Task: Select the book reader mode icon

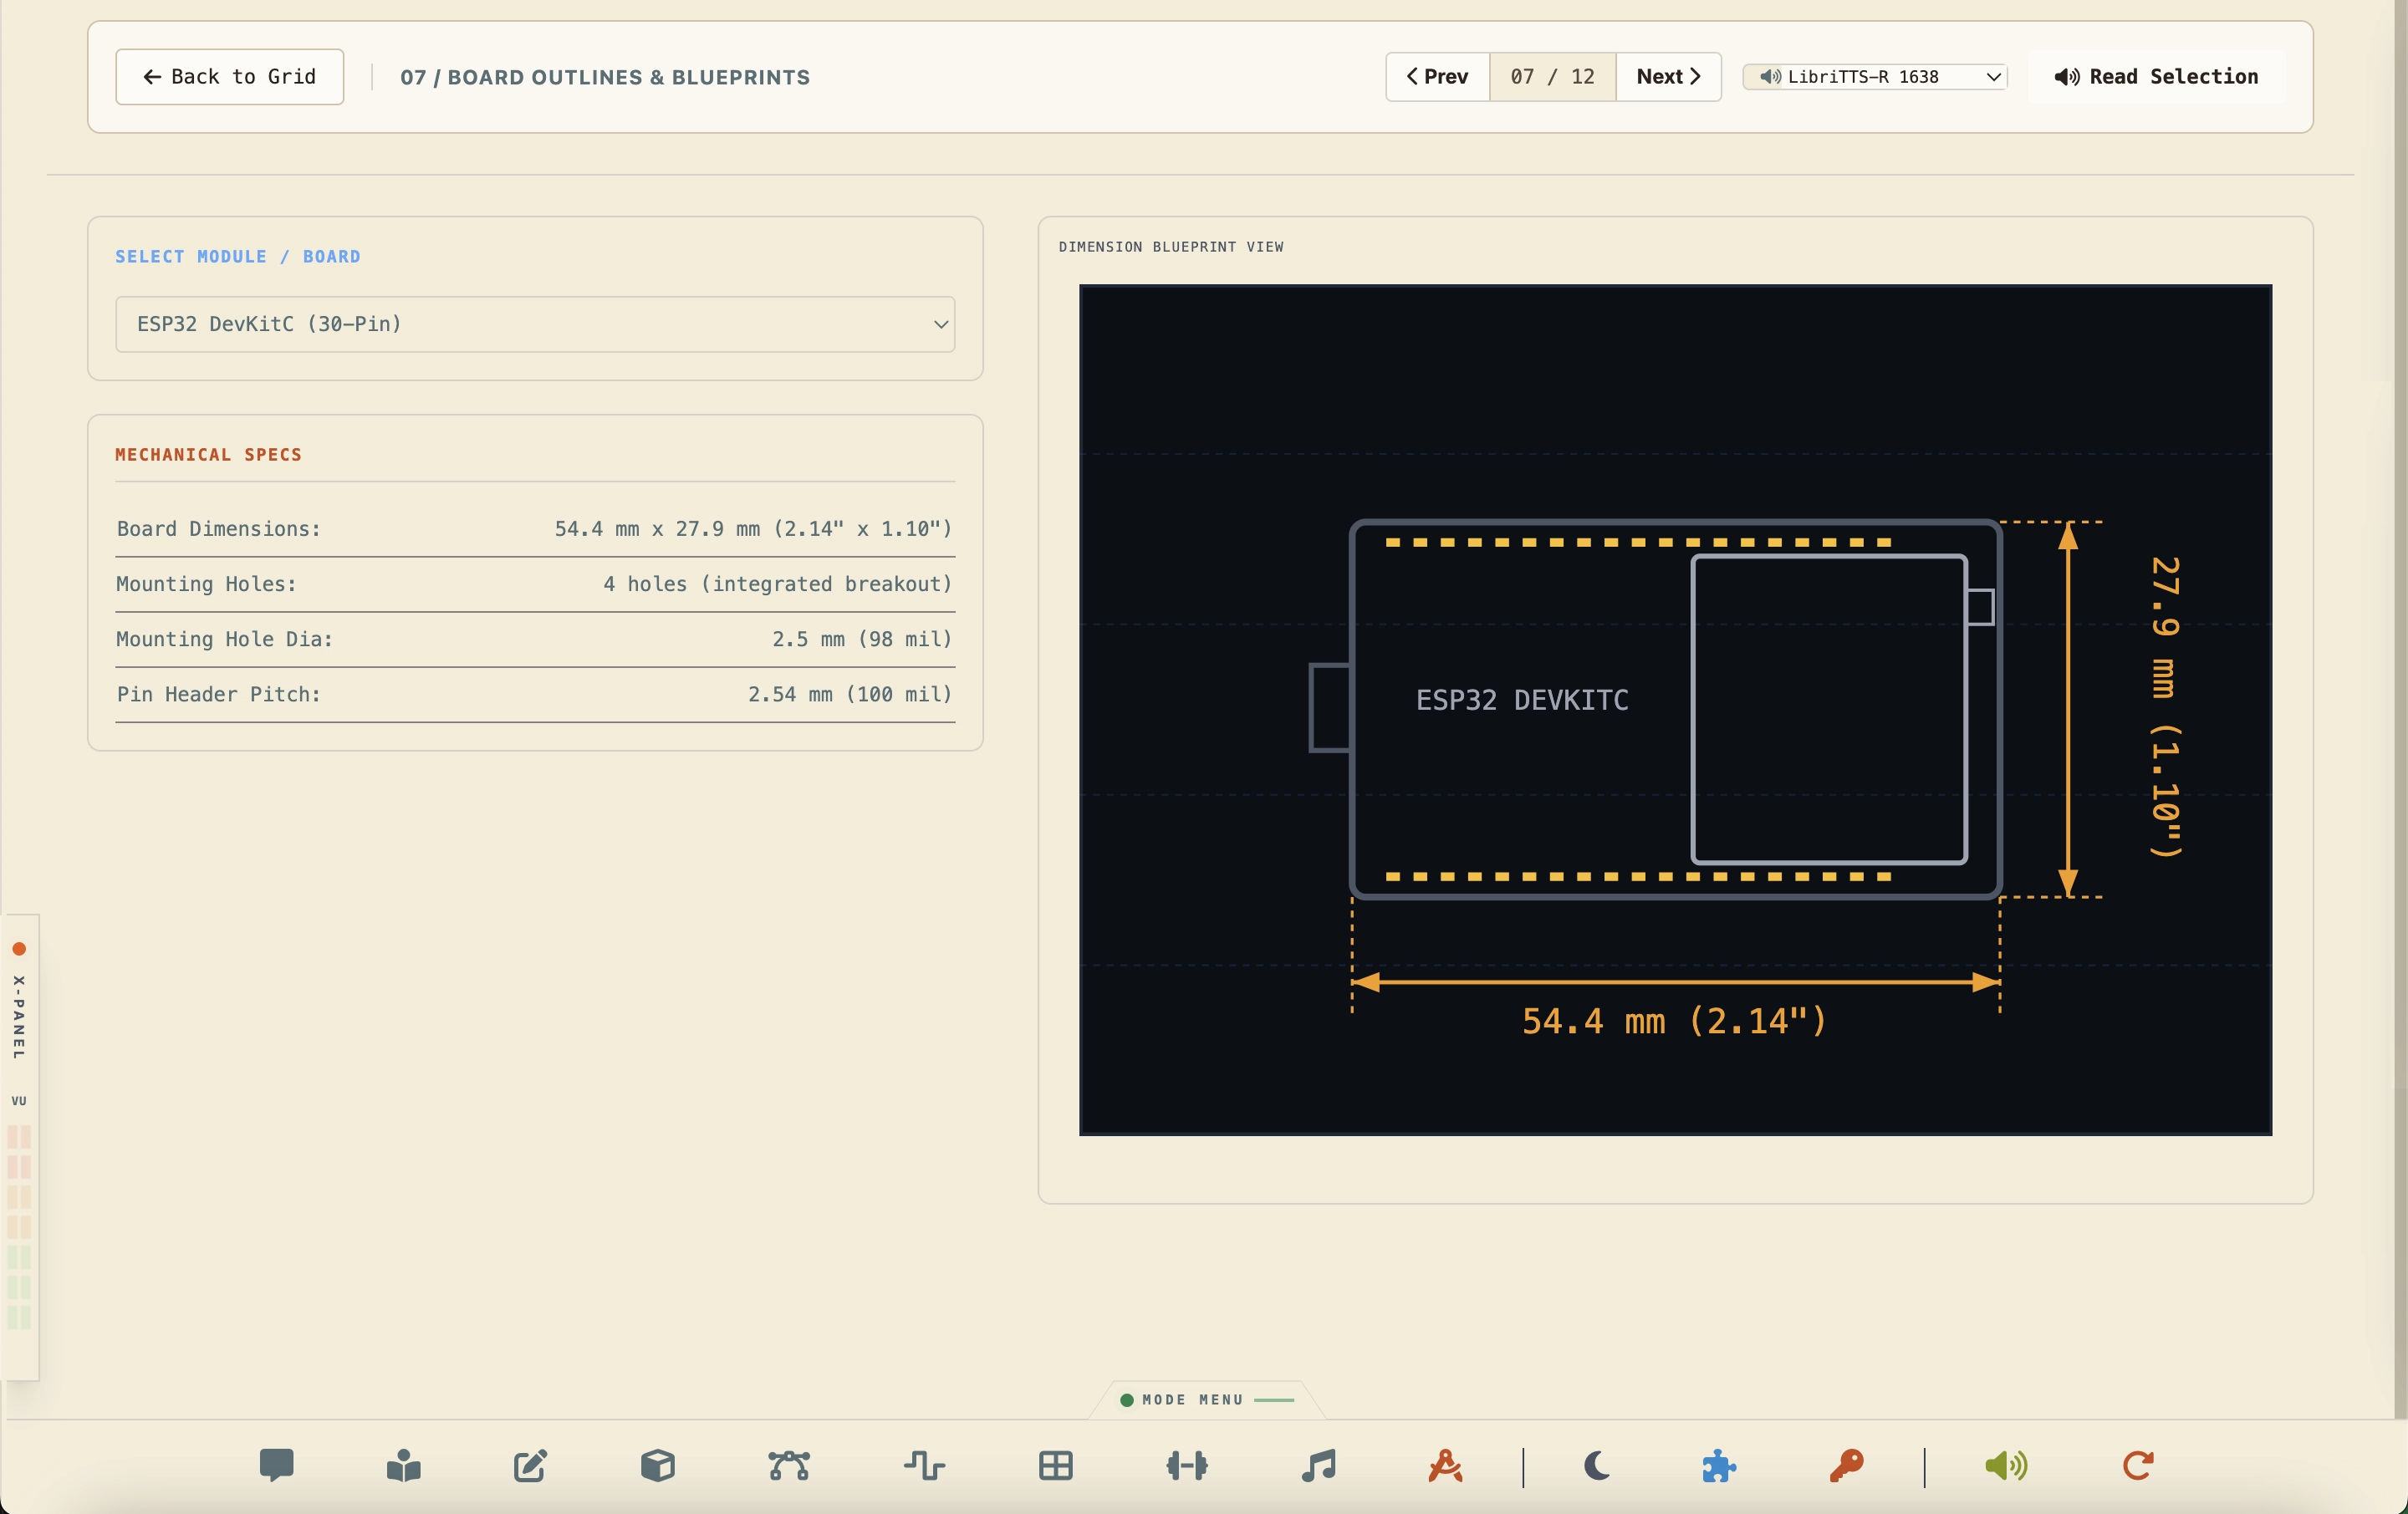Action: (x=403, y=1465)
